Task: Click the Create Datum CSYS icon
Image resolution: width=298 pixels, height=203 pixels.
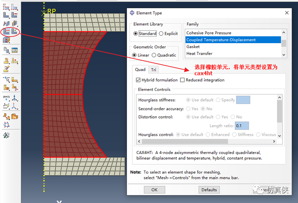Action: click(14, 106)
